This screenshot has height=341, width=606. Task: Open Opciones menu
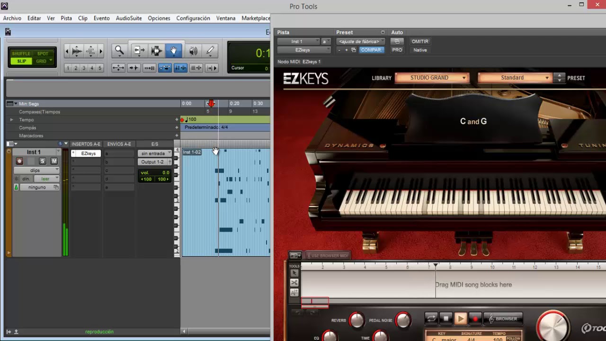click(x=159, y=18)
